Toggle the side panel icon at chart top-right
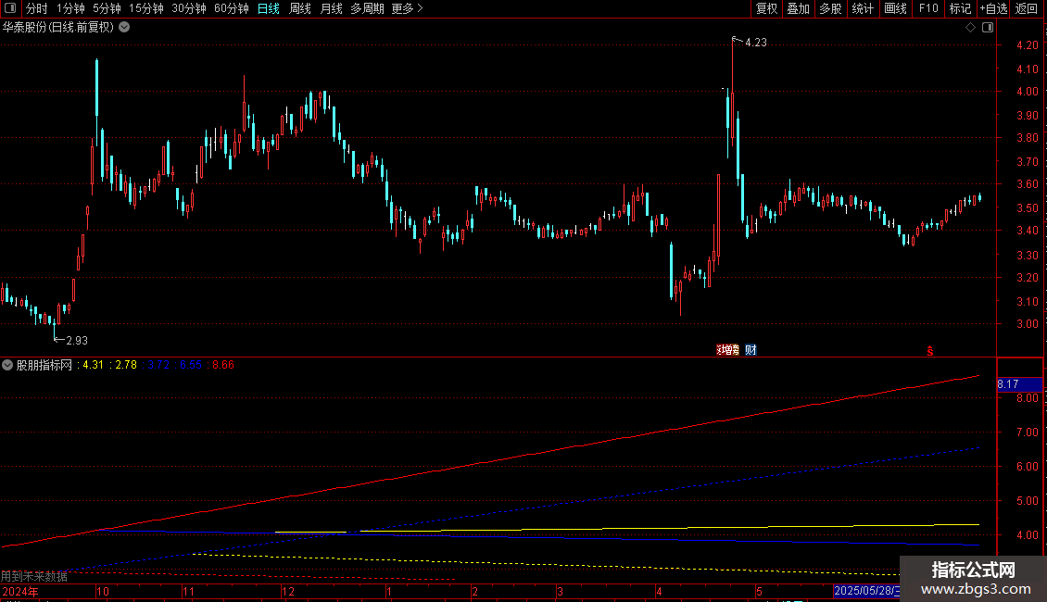The image size is (1047, 602). point(988,28)
